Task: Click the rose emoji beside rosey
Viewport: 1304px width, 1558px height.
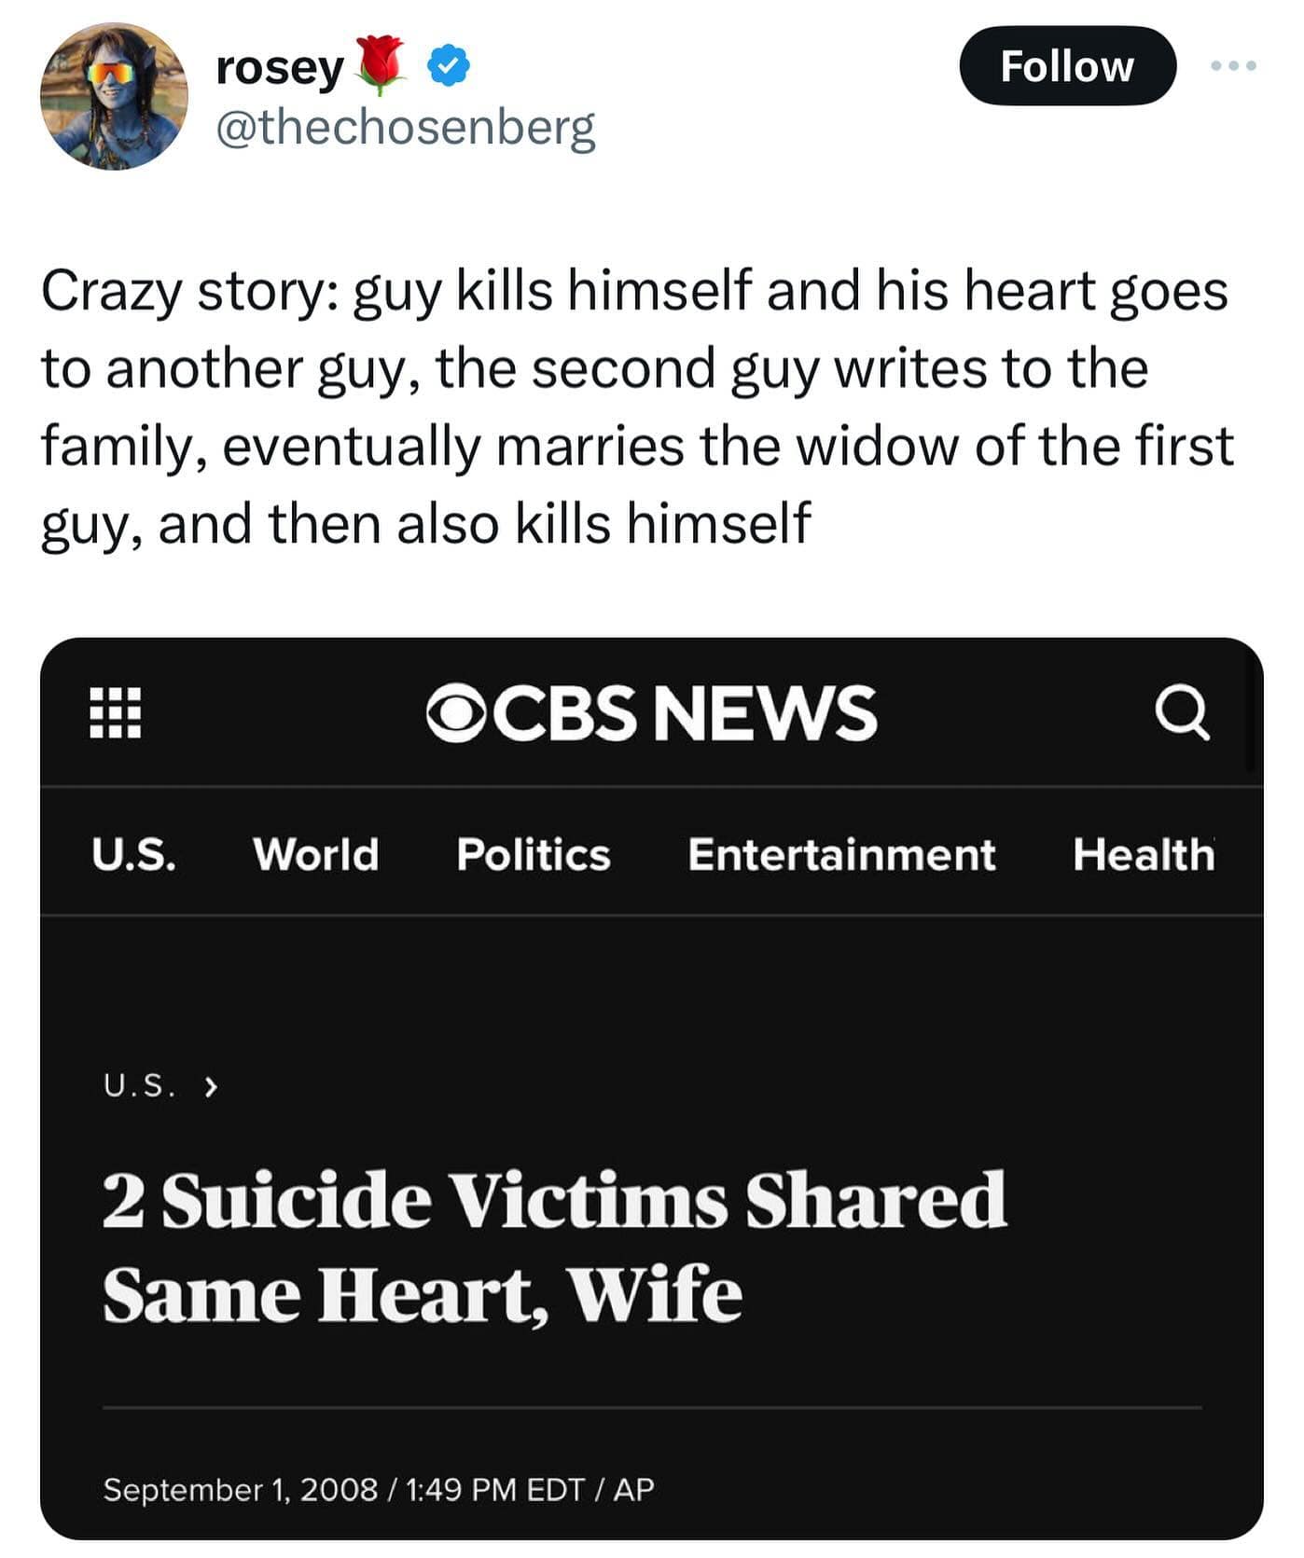Action: coord(381,65)
